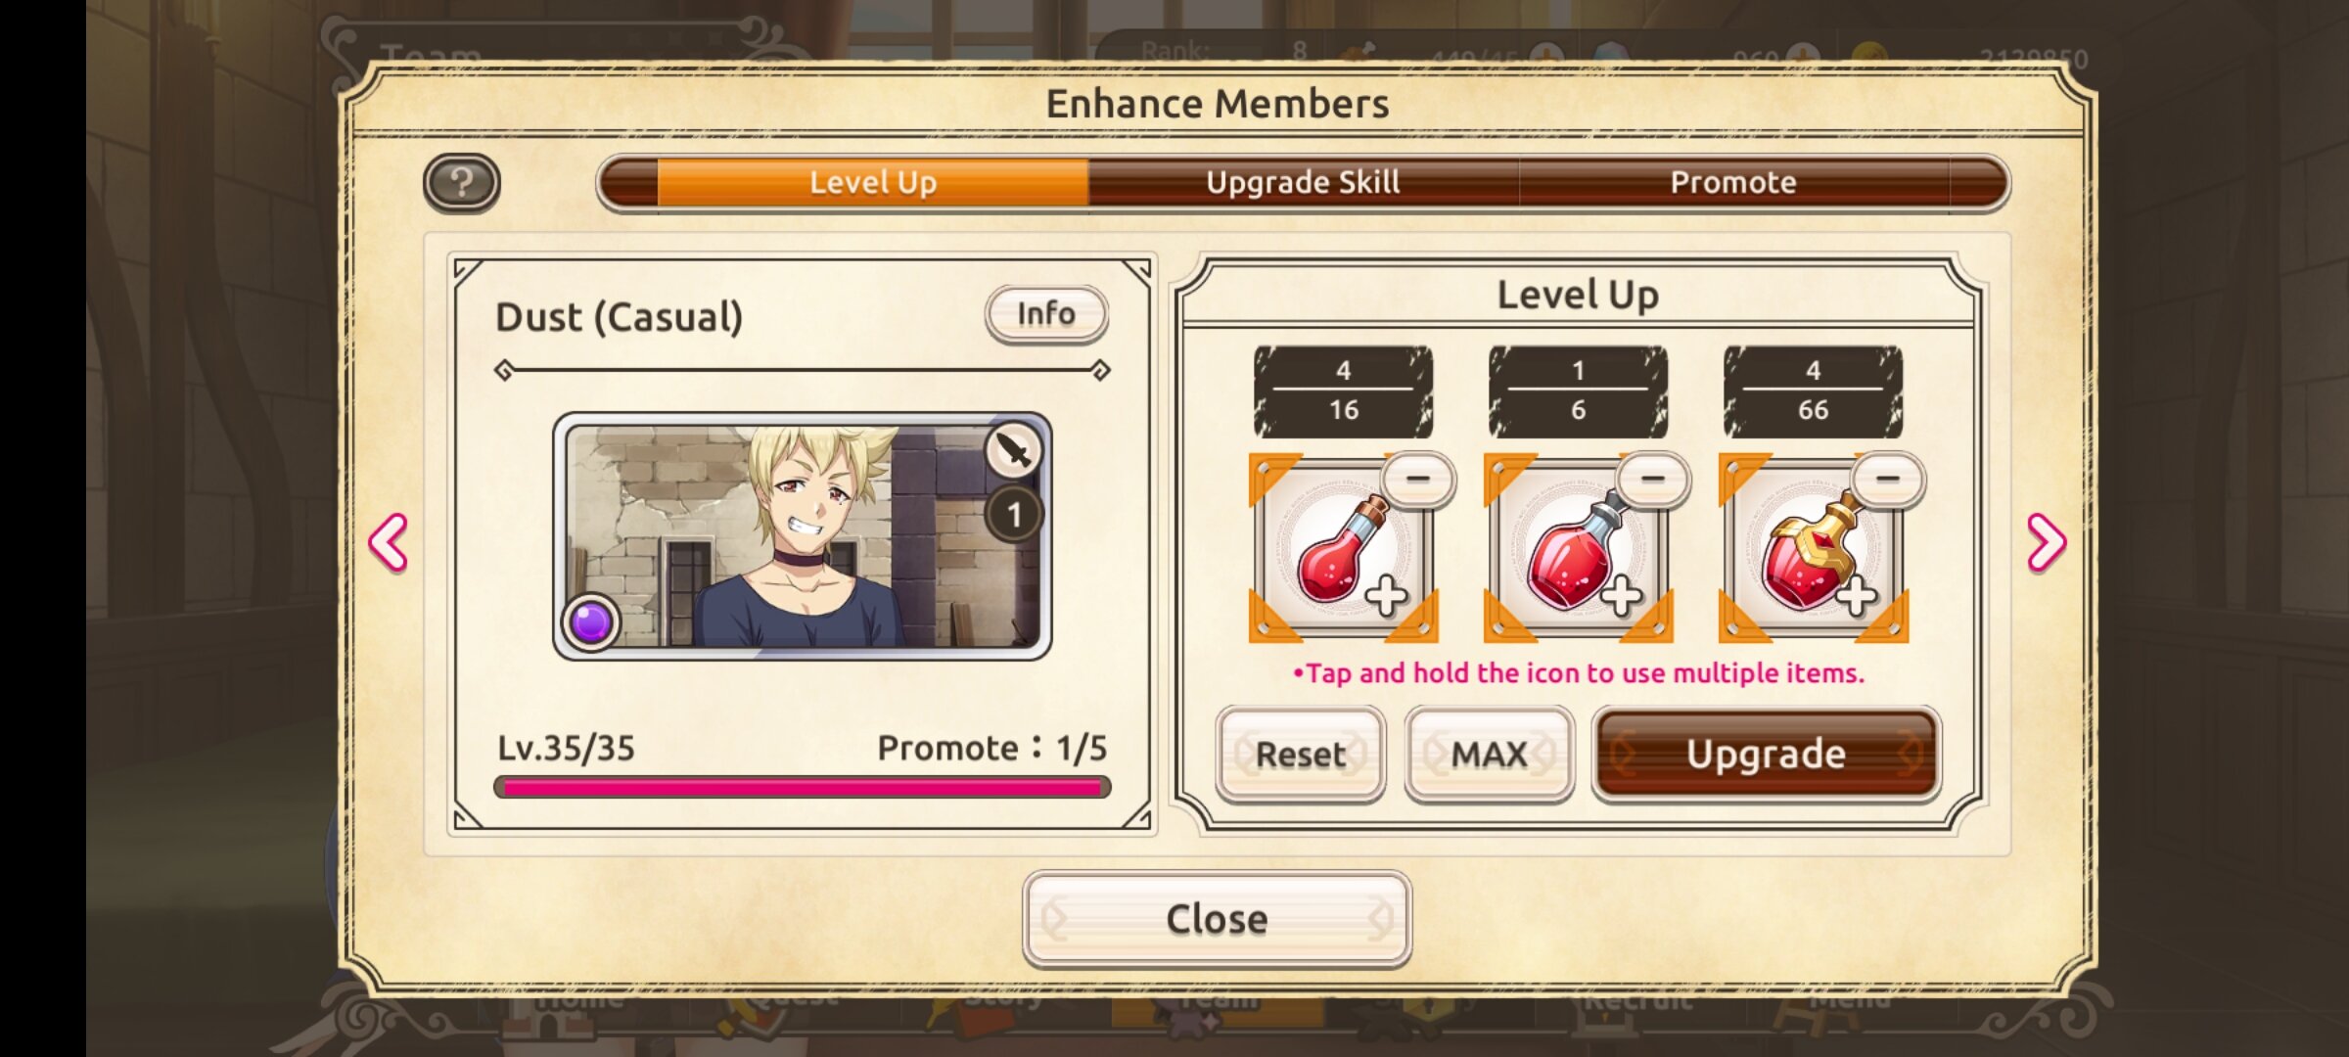This screenshot has height=1057, width=2349.
Task: Tap the purple element orb icon
Action: 590,620
